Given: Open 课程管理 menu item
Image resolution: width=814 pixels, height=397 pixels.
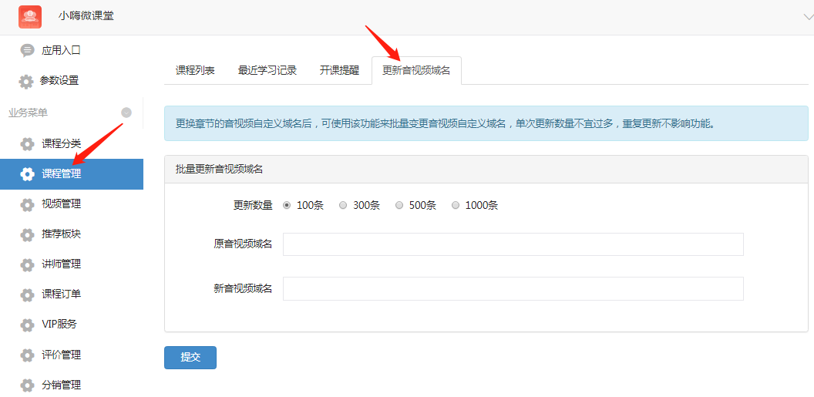Looking at the screenshot, I should [72, 174].
